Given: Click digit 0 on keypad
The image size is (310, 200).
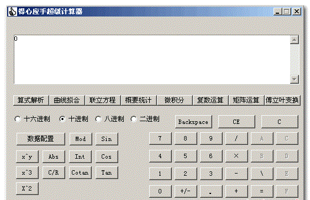Looking at the screenshot, I should pyautogui.click(x=160, y=191).
